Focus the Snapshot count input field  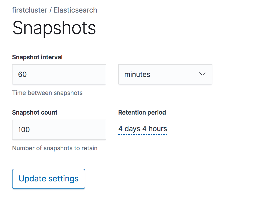coord(59,130)
